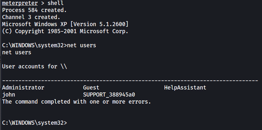Click the typed 'net users' command after prompt
This screenshot has height=130, width=262.
[82, 45]
